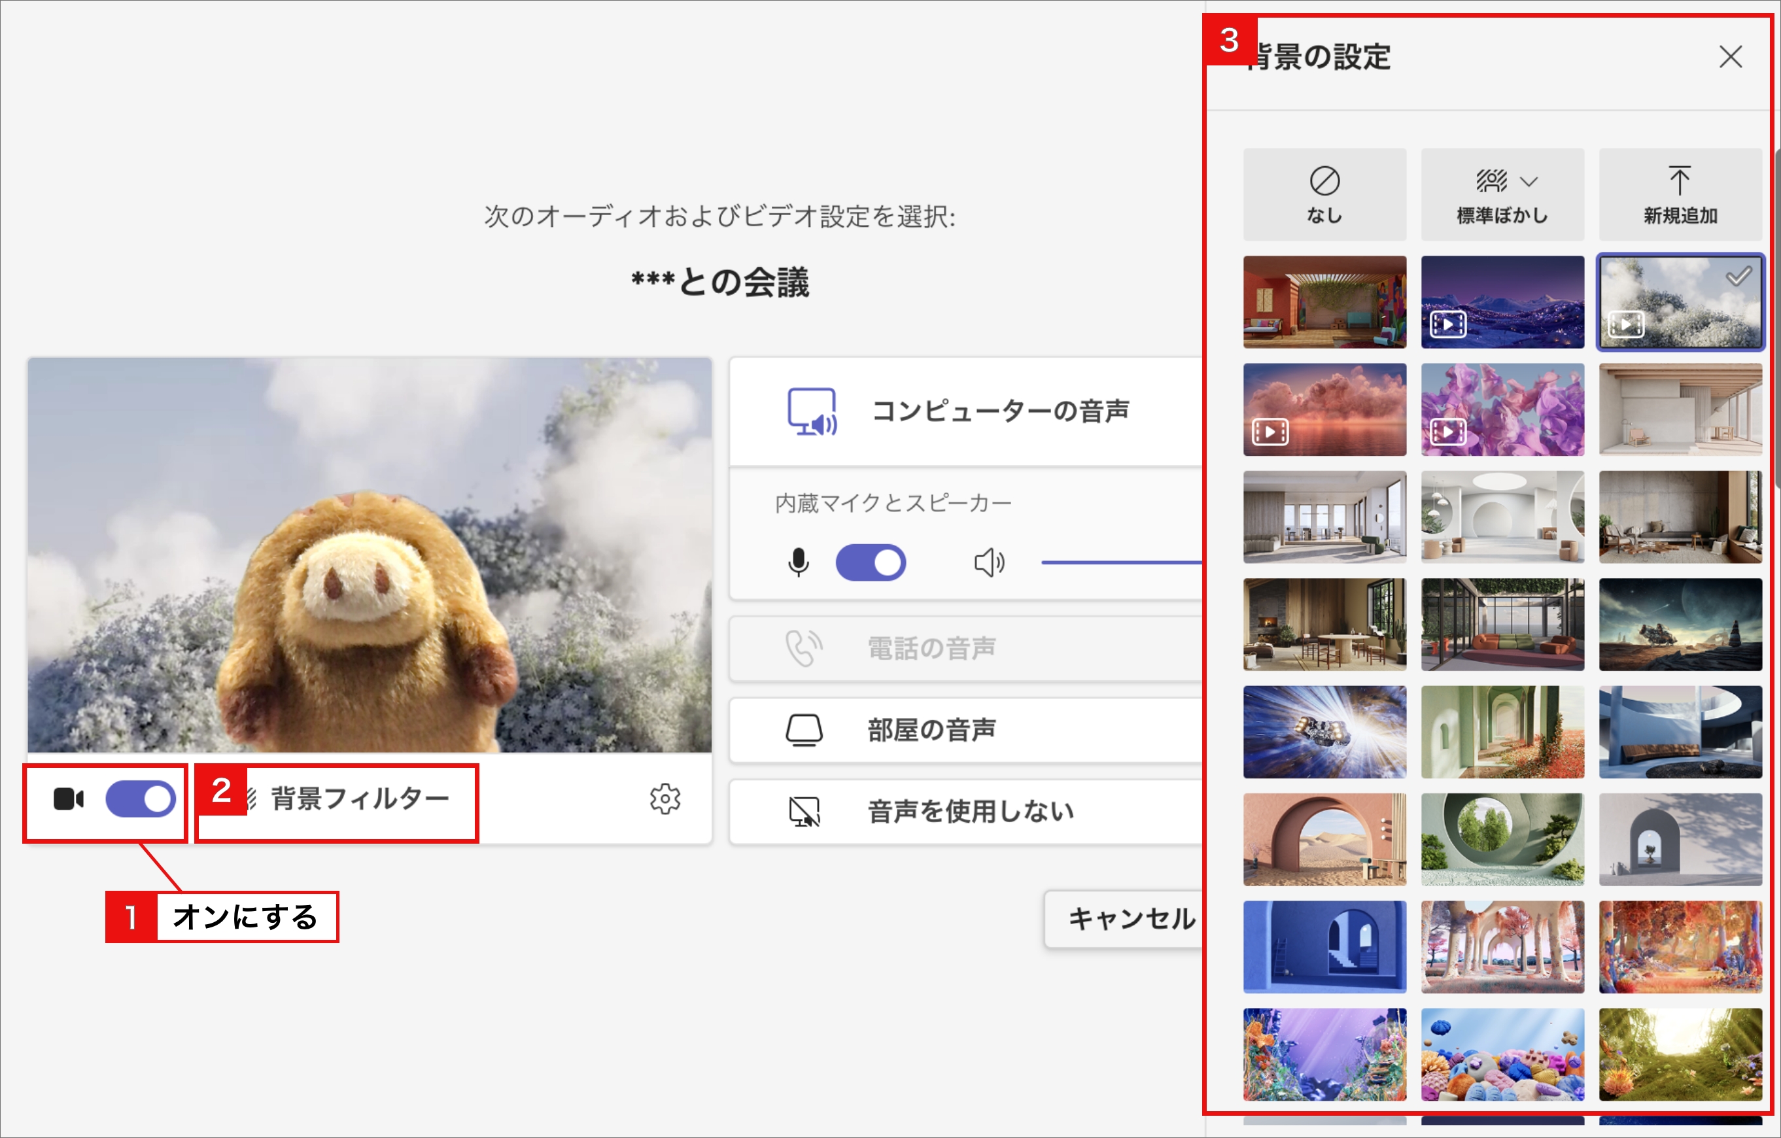Click the なし prohibited circle icon
The height and width of the screenshot is (1138, 1781).
pos(1324,181)
